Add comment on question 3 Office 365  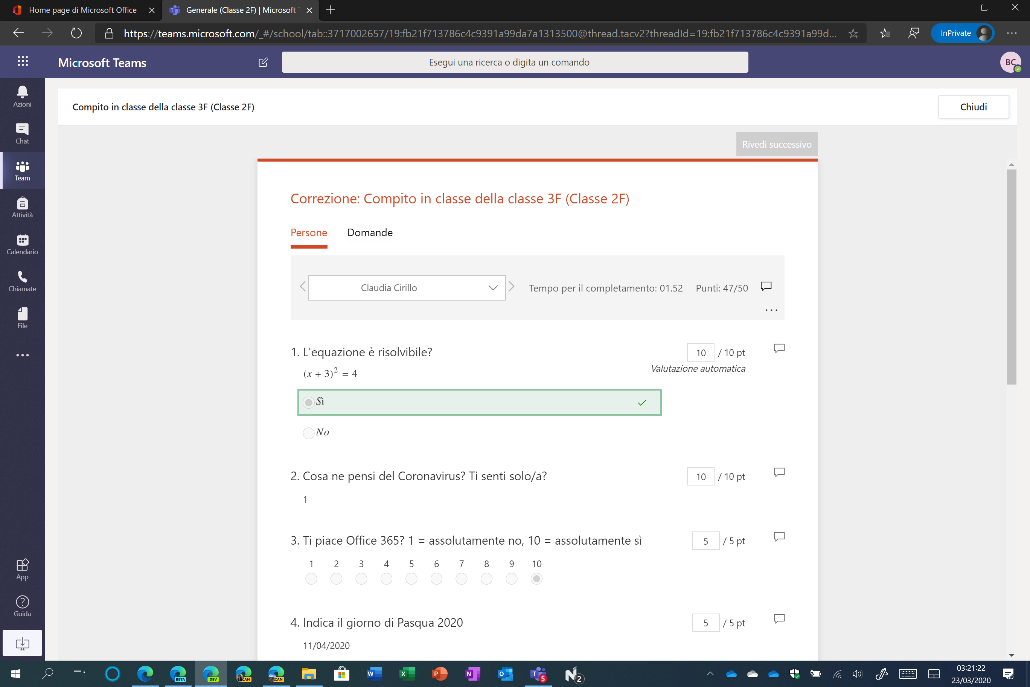(779, 536)
